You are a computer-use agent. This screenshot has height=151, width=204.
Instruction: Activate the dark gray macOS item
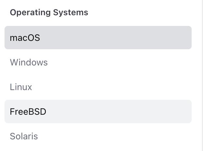97,38
